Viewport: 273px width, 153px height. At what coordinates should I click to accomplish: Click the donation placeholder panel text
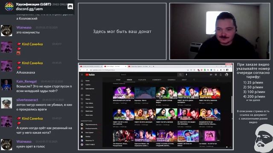pyautogui.click(x=122, y=31)
